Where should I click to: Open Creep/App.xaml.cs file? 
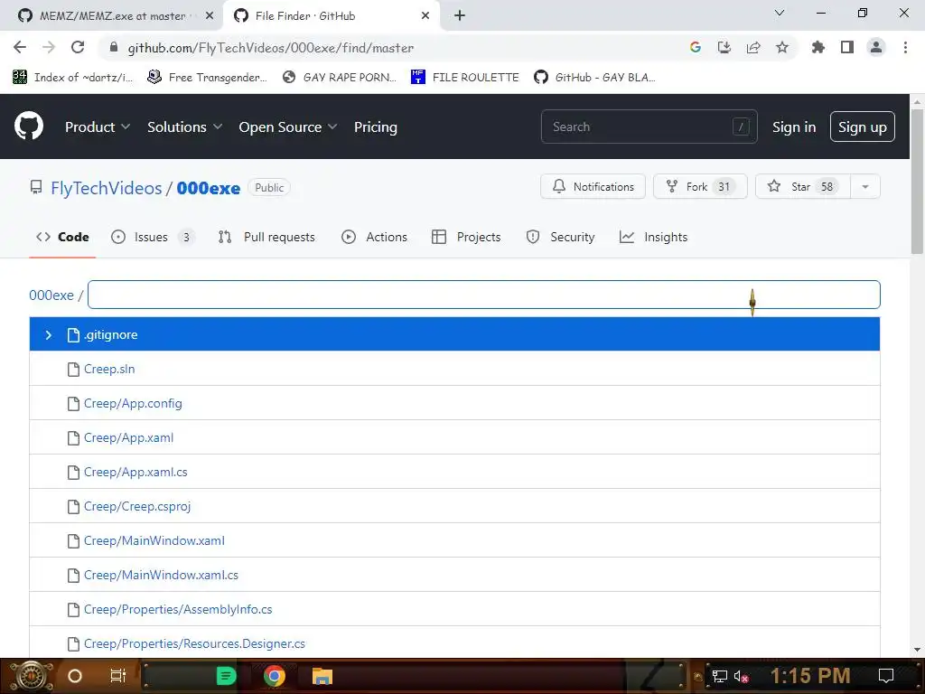[x=135, y=472]
